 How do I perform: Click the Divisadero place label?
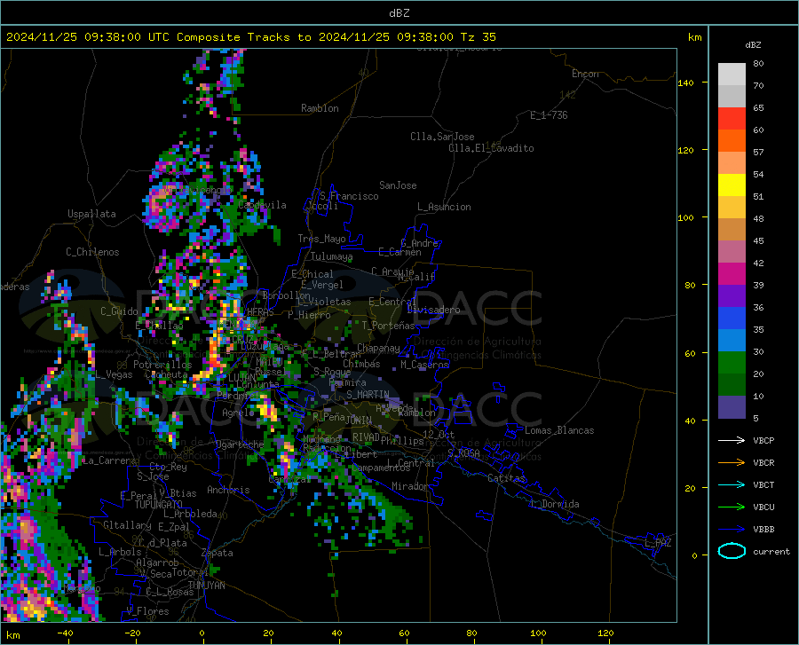click(433, 310)
